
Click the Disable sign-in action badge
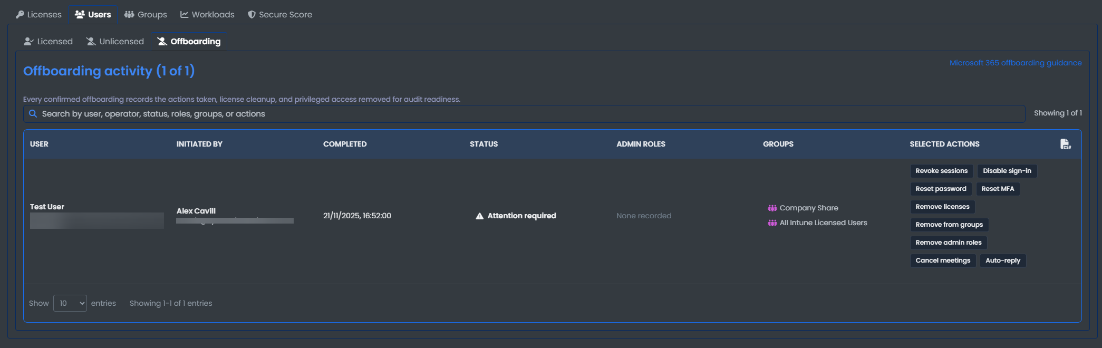pos(1007,171)
